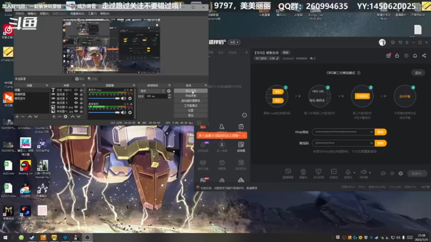
Task: Move selected scene down with arrow
Action: pyautogui.click(x=36, y=117)
